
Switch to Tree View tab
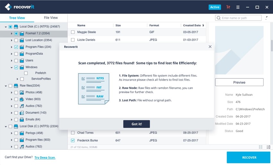coord(17,18)
